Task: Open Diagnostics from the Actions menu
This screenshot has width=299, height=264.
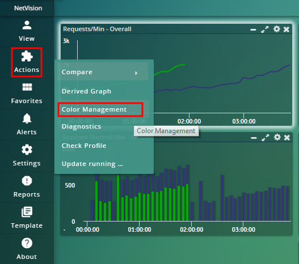Action: point(81,126)
